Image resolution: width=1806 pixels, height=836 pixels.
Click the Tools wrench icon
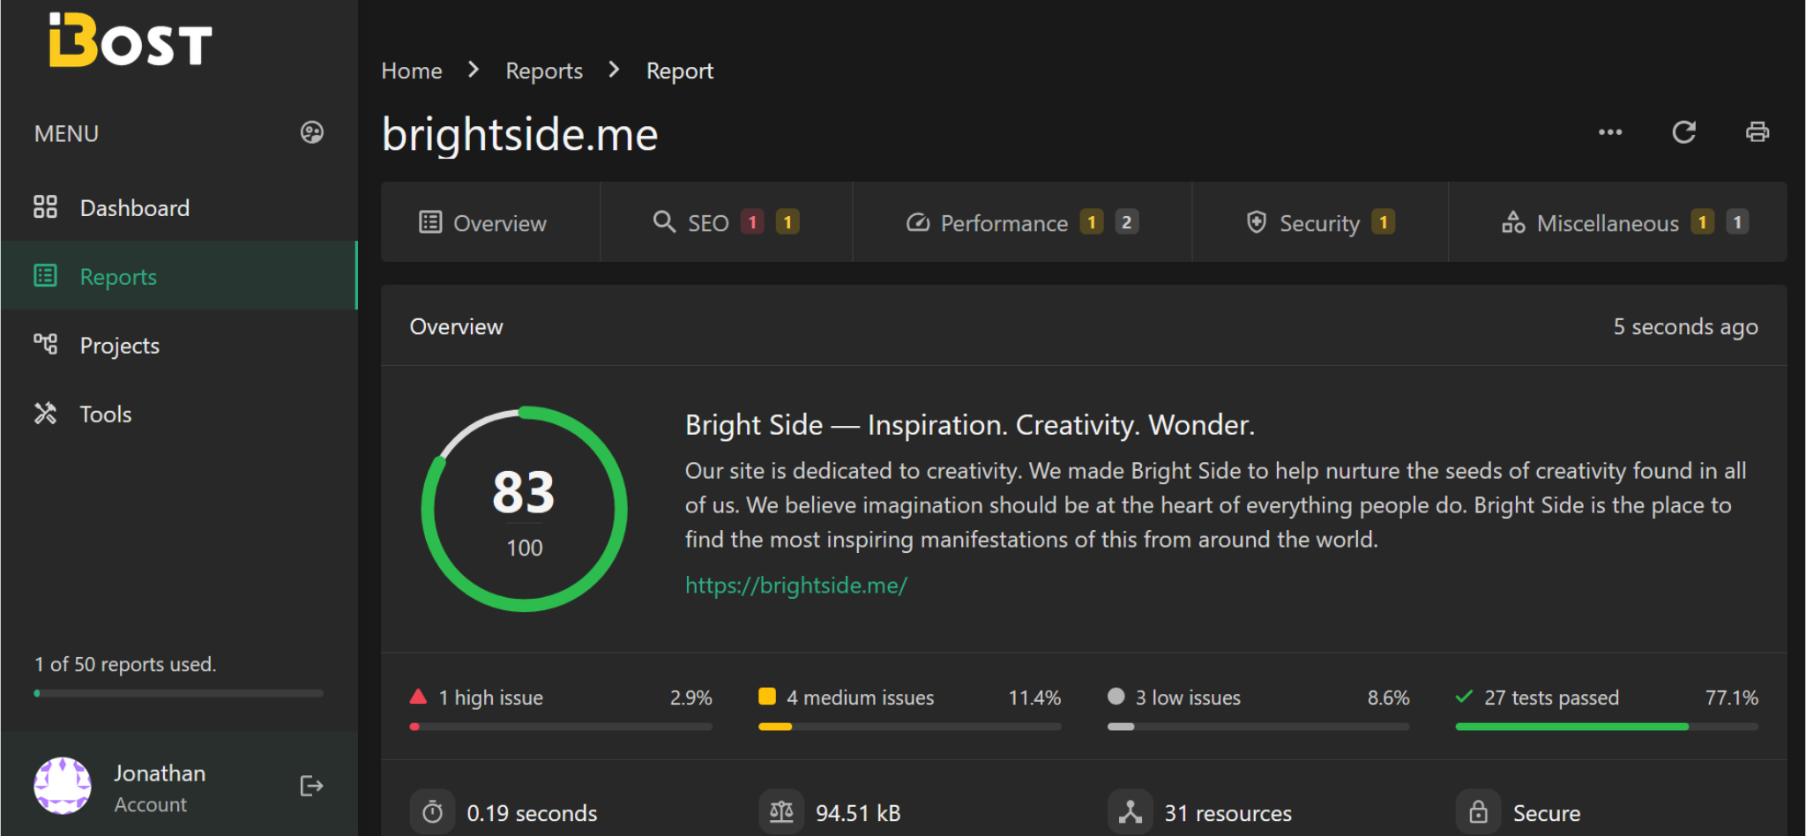(45, 413)
